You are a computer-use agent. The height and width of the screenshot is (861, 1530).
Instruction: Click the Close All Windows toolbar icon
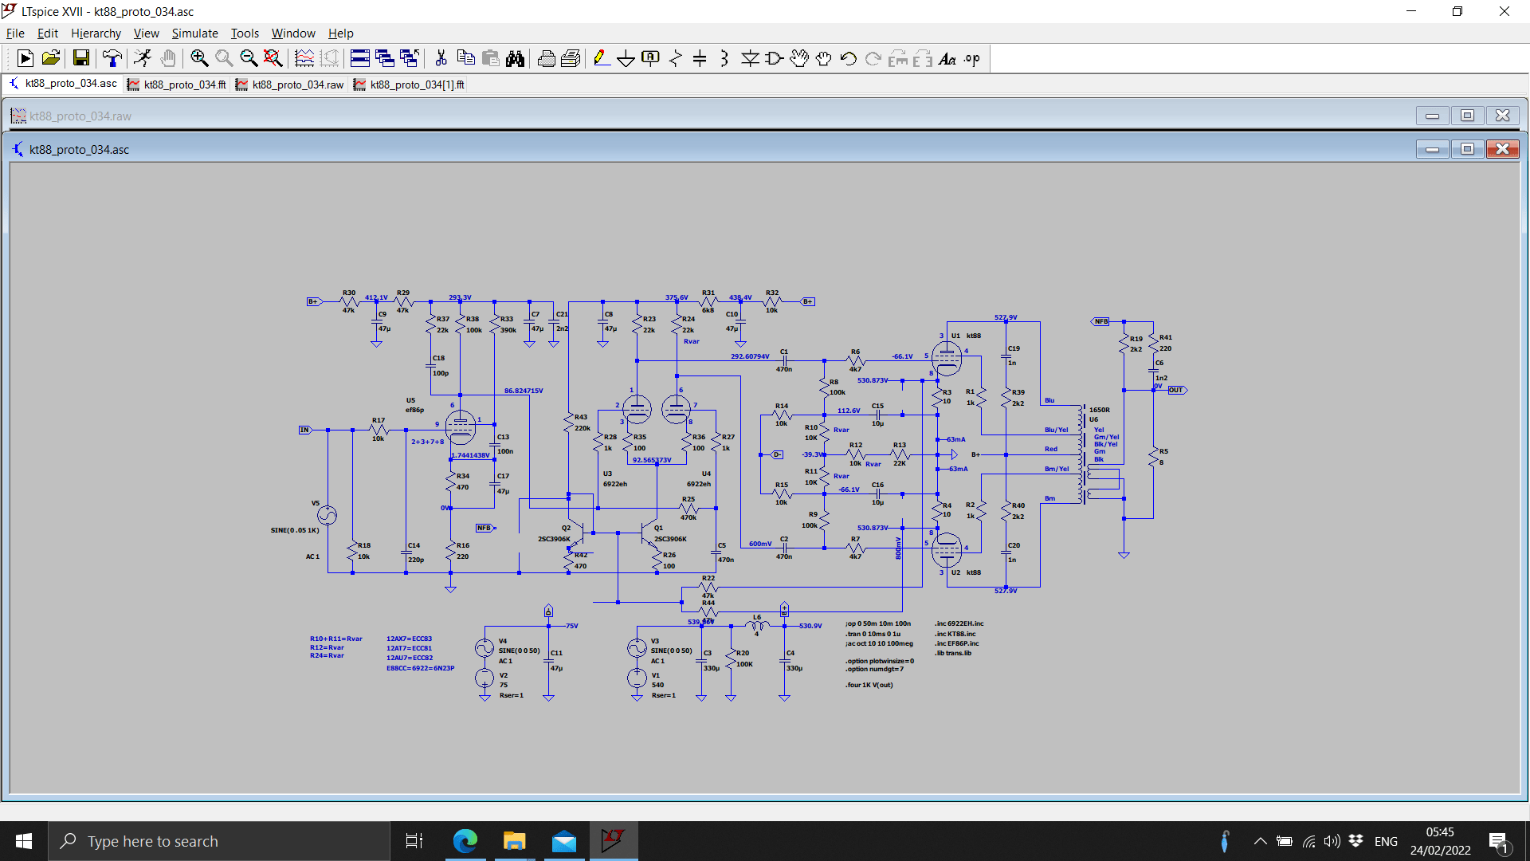(410, 58)
